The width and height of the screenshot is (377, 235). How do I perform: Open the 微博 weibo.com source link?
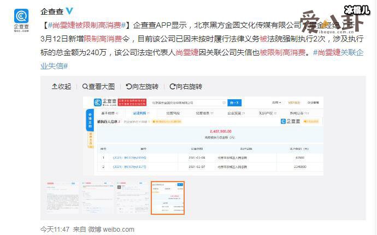tap(113, 229)
